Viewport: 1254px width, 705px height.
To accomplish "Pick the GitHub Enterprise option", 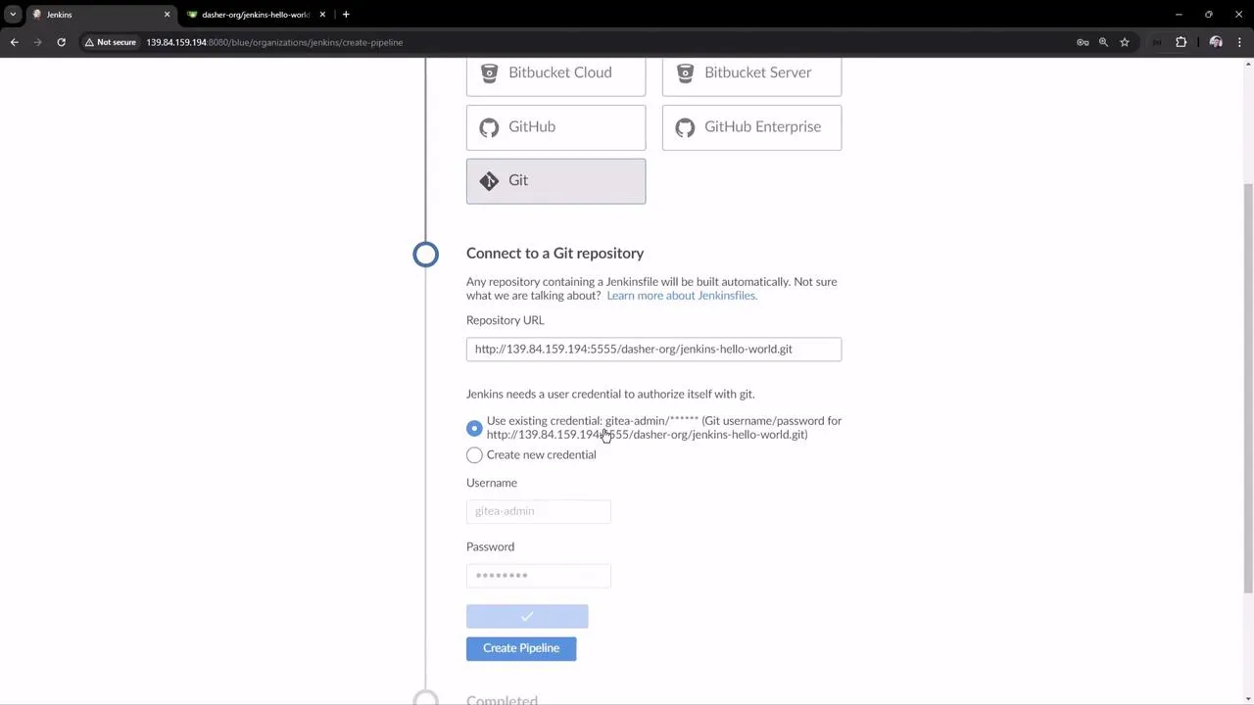I will pos(751,126).
